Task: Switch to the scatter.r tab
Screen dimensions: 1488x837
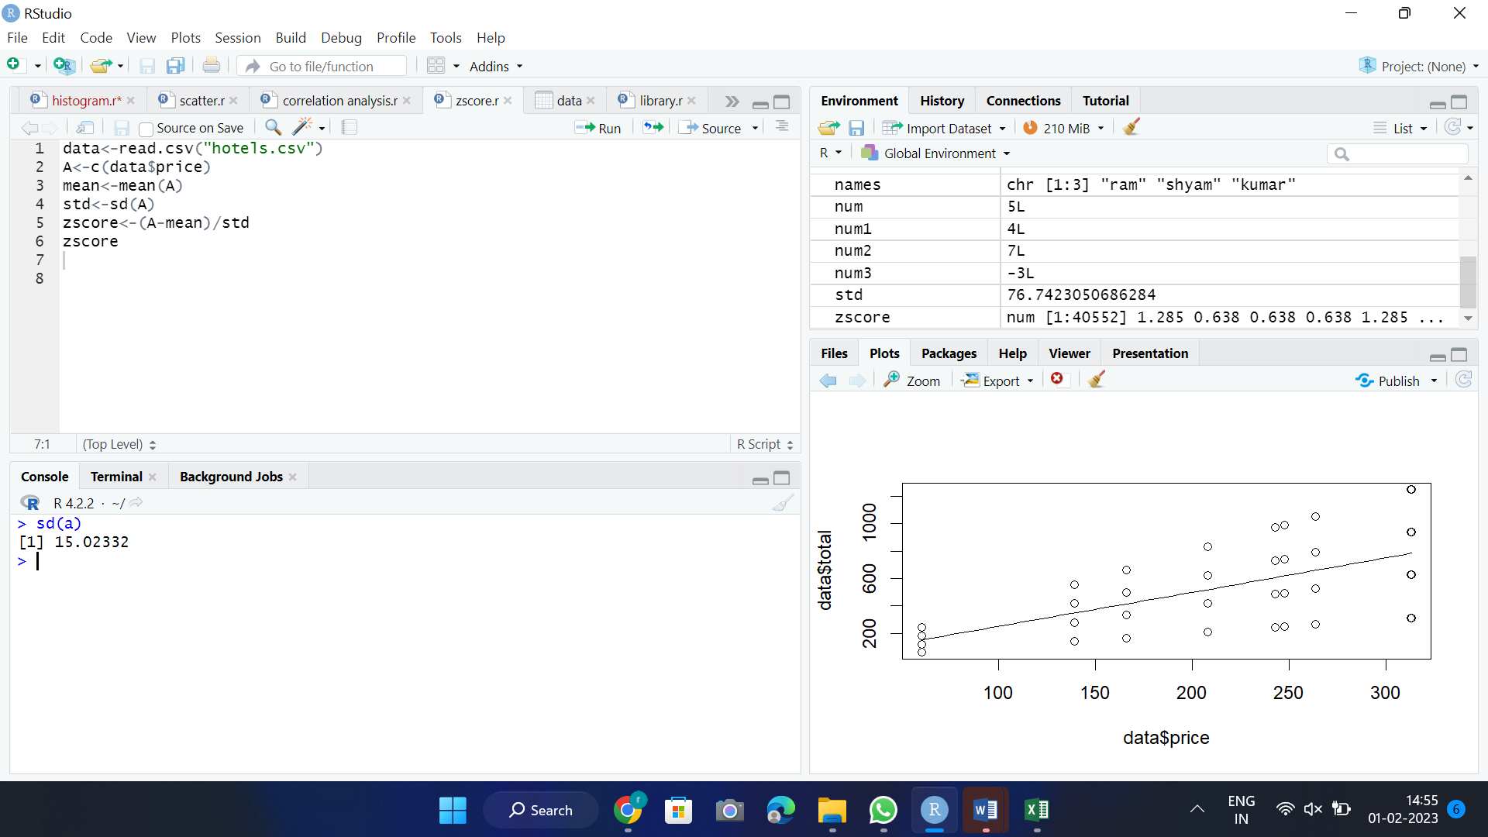Action: [x=201, y=101]
